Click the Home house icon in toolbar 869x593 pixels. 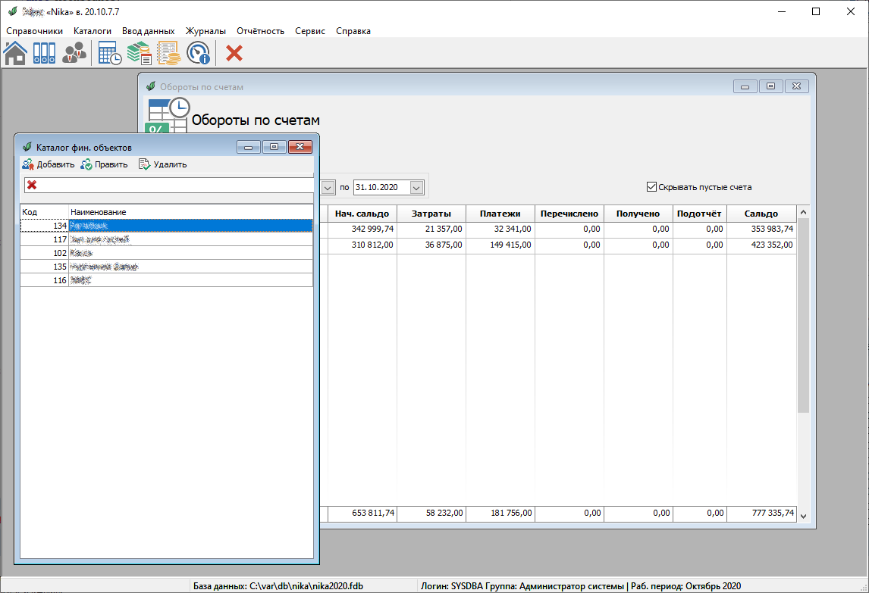pyautogui.click(x=15, y=53)
